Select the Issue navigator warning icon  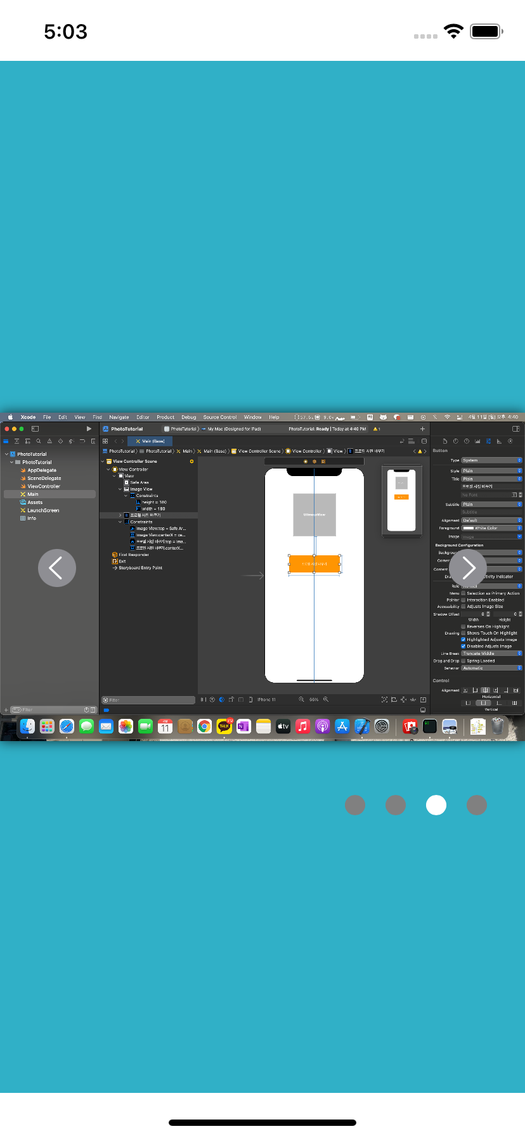[49, 441]
